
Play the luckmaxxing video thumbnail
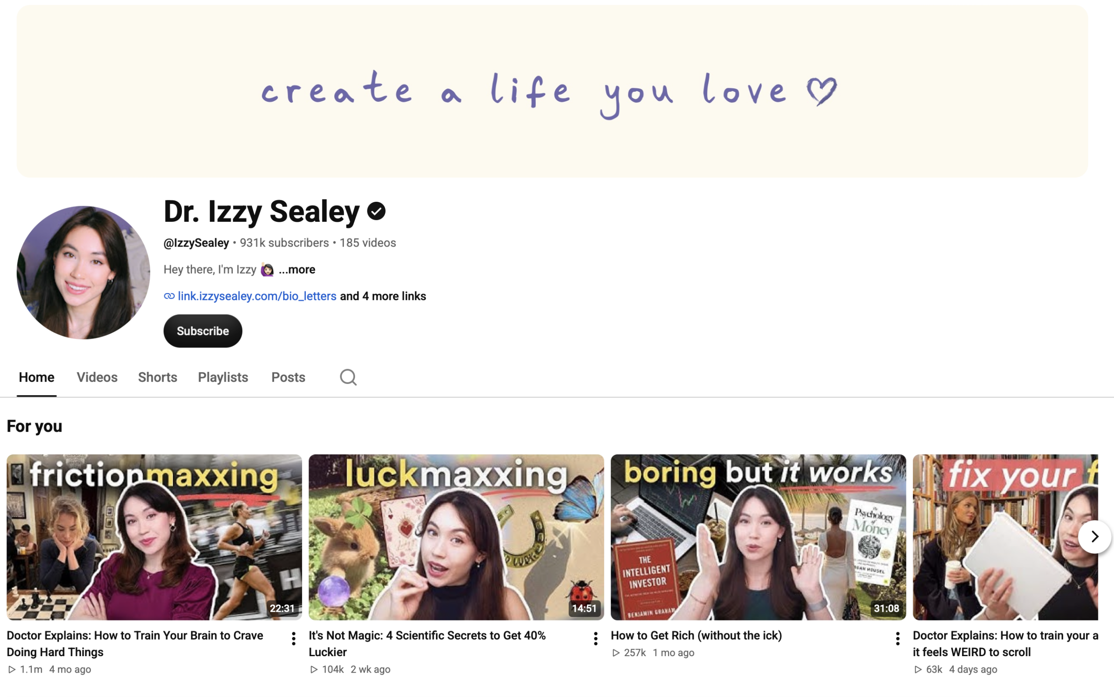[x=456, y=537]
